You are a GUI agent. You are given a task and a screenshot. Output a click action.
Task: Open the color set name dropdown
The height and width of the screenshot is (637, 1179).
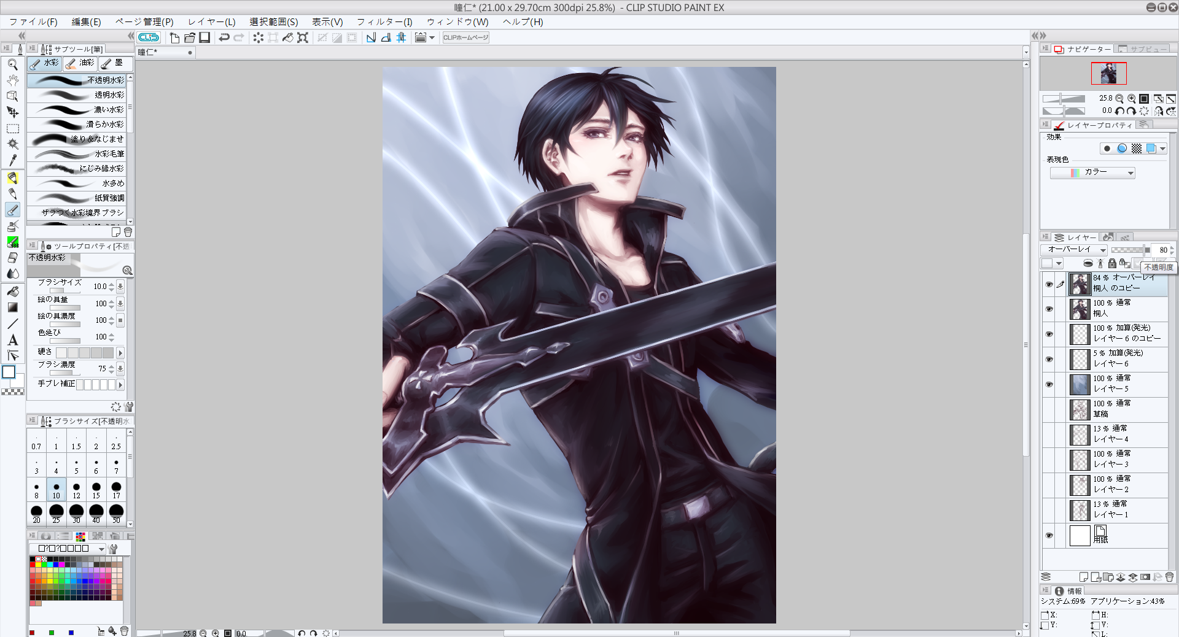pyautogui.click(x=68, y=549)
